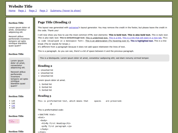Click the gray sidebar box with Lorem ipsum text
This screenshot has height=133, width=178.
pos(19,74)
